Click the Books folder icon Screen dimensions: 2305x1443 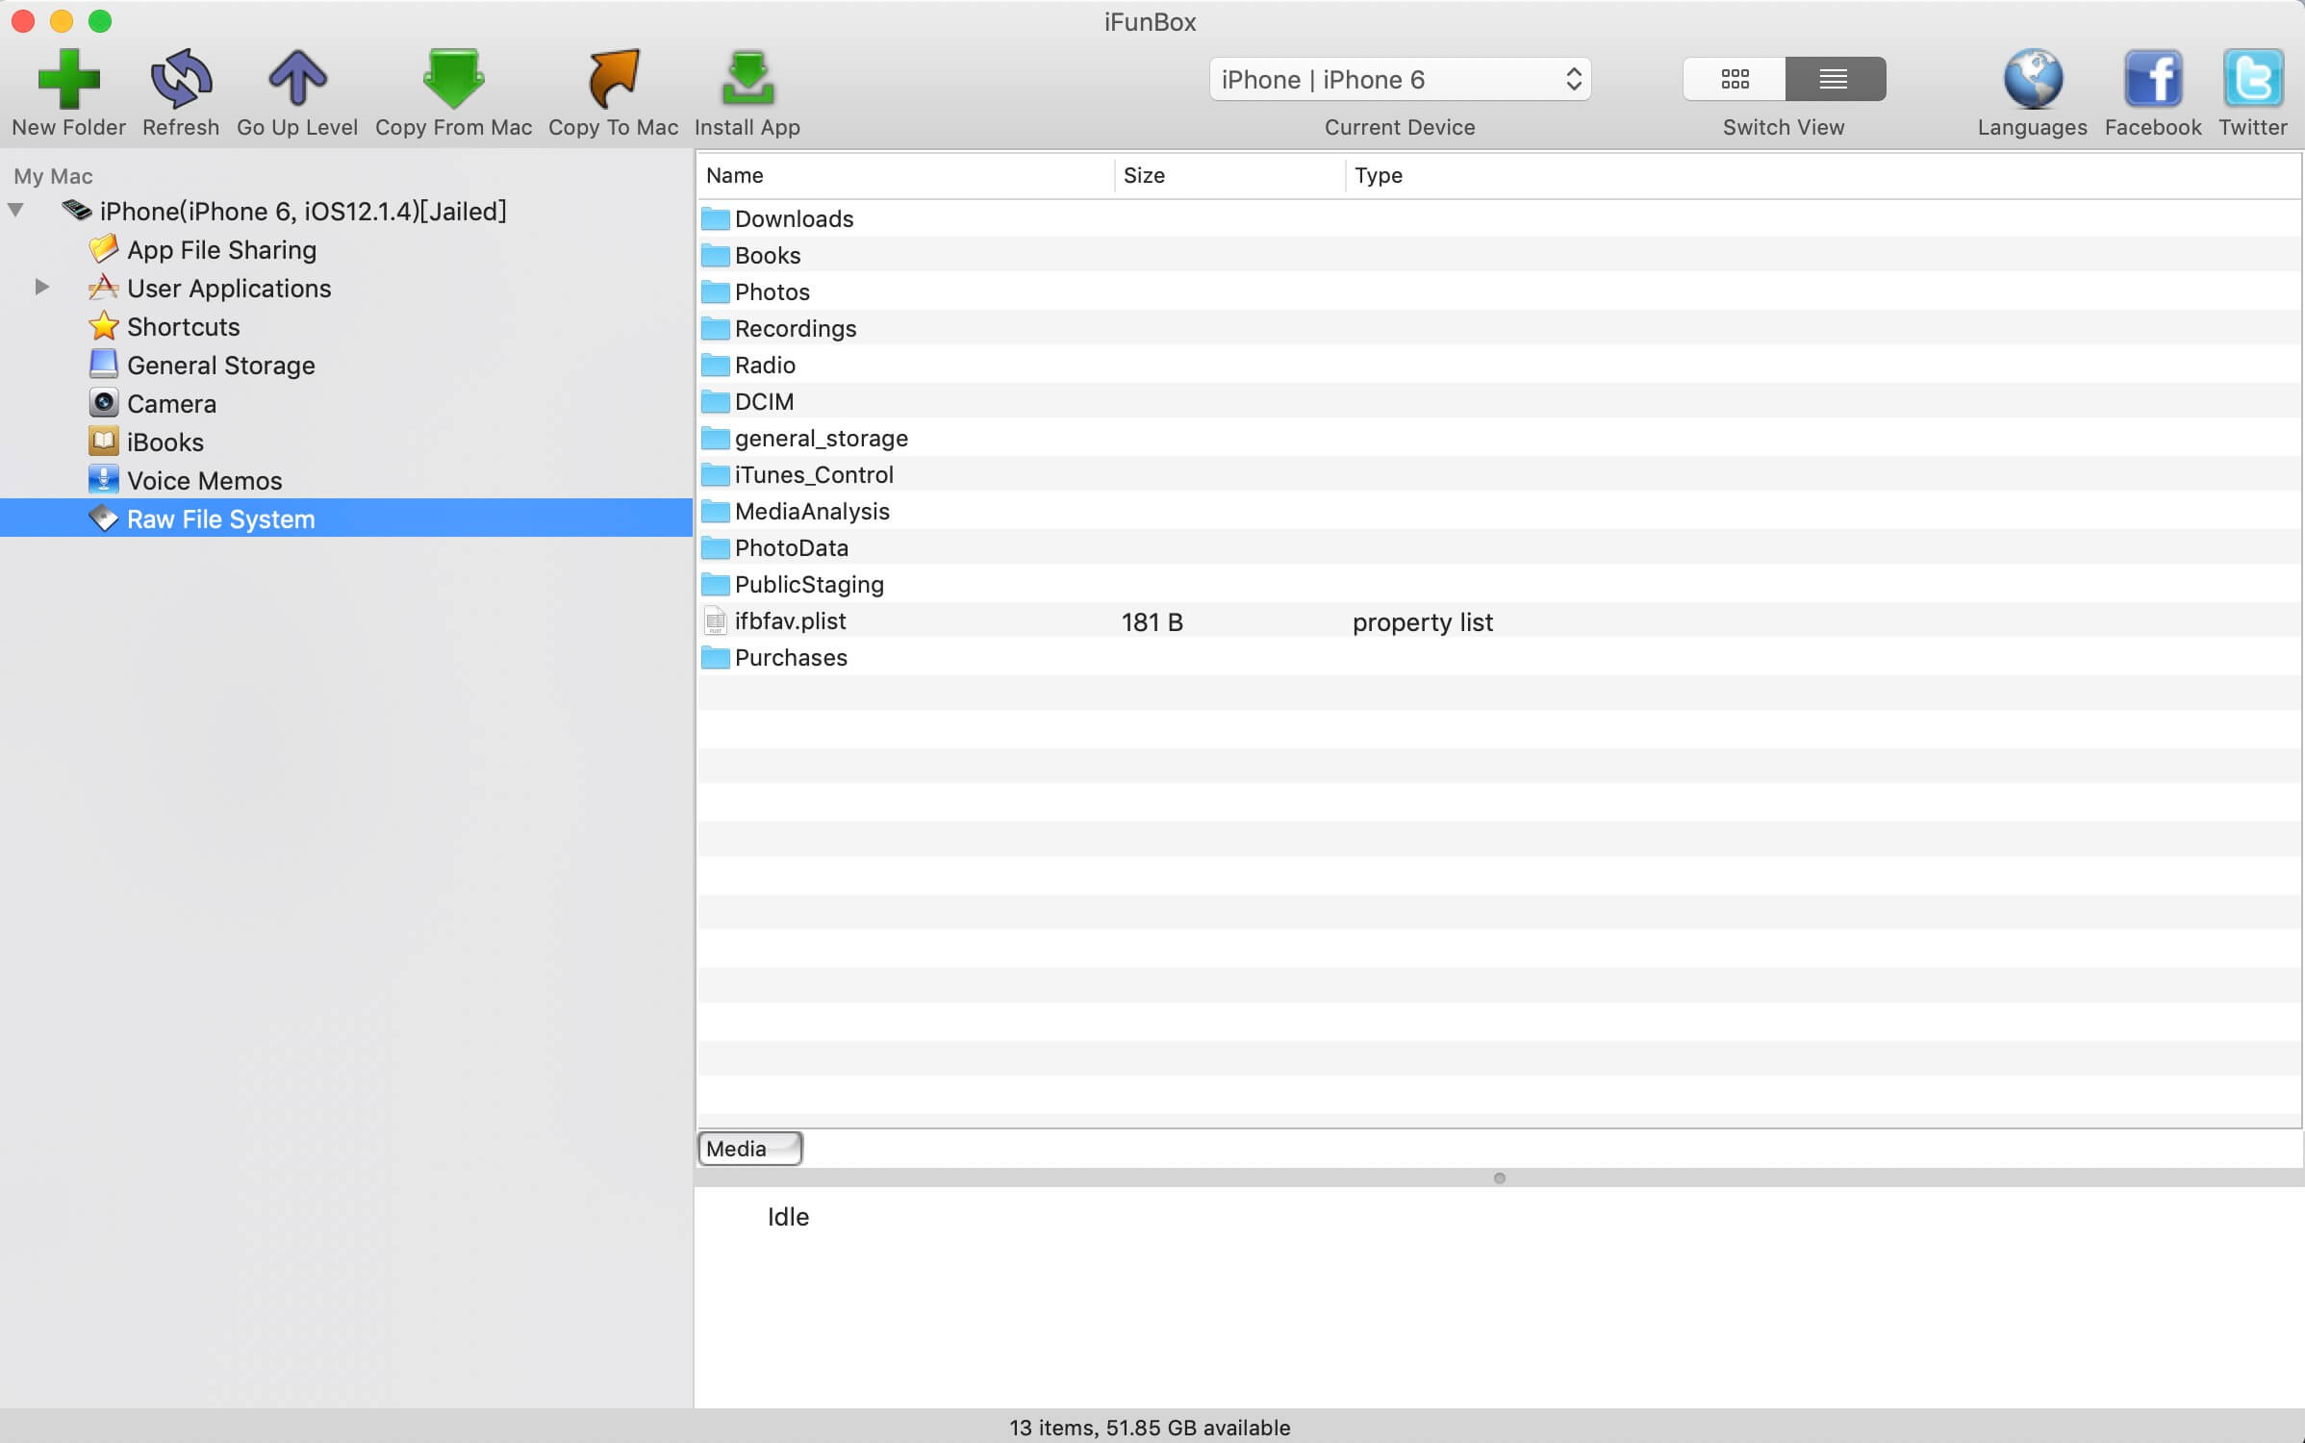click(x=715, y=255)
